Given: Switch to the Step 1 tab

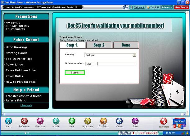Looking at the screenshot, I should [x=72, y=45].
